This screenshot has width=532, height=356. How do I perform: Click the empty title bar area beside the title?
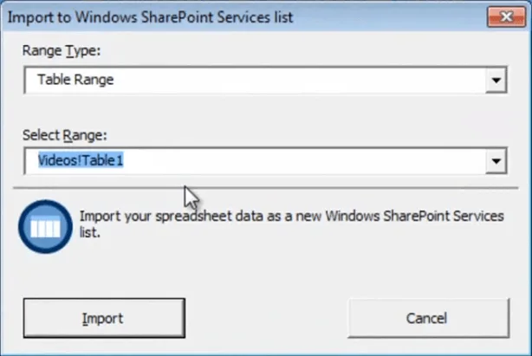(390, 16)
